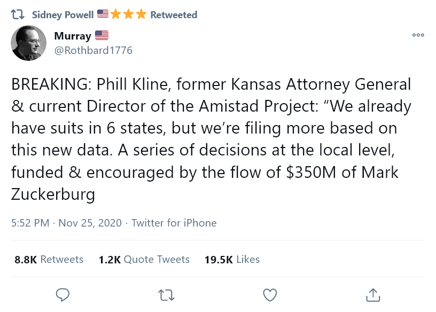Open the share tweet icon

coord(373,294)
